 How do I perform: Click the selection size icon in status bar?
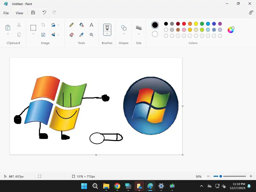point(39,176)
